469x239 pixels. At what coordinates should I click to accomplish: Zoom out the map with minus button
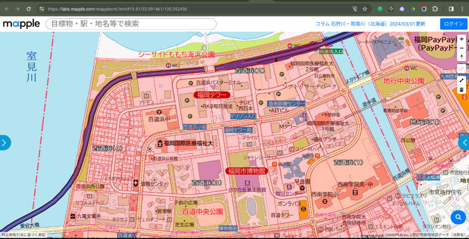coord(462,48)
